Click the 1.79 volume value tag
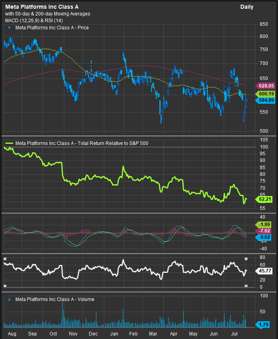278x339 pixels. pyautogui.click(x=263, y=324)
